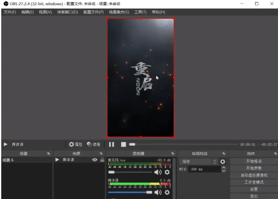Stop the media playback

pyautogui.click(x=123, y=144)
